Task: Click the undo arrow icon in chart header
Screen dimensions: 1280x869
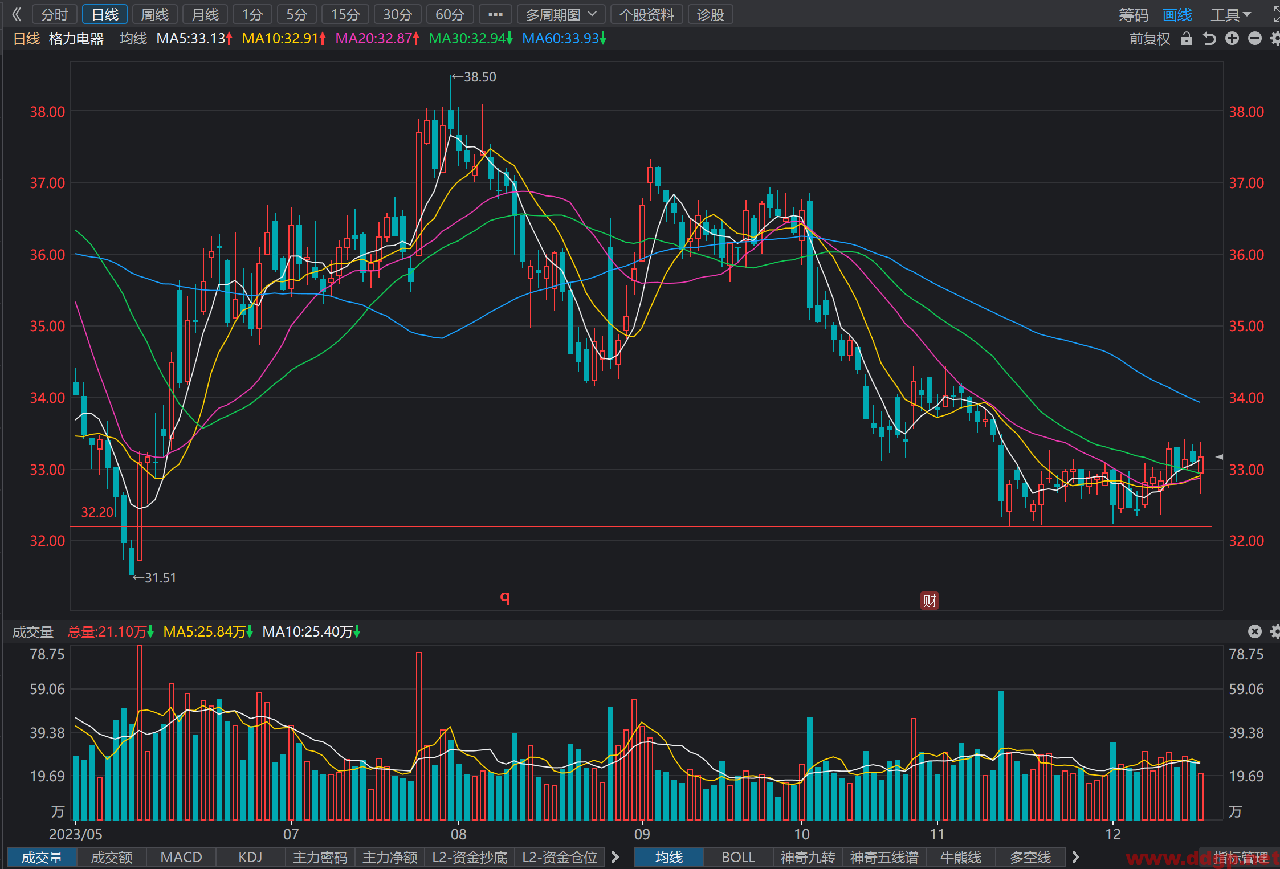Action: [x=1209, y=39]
